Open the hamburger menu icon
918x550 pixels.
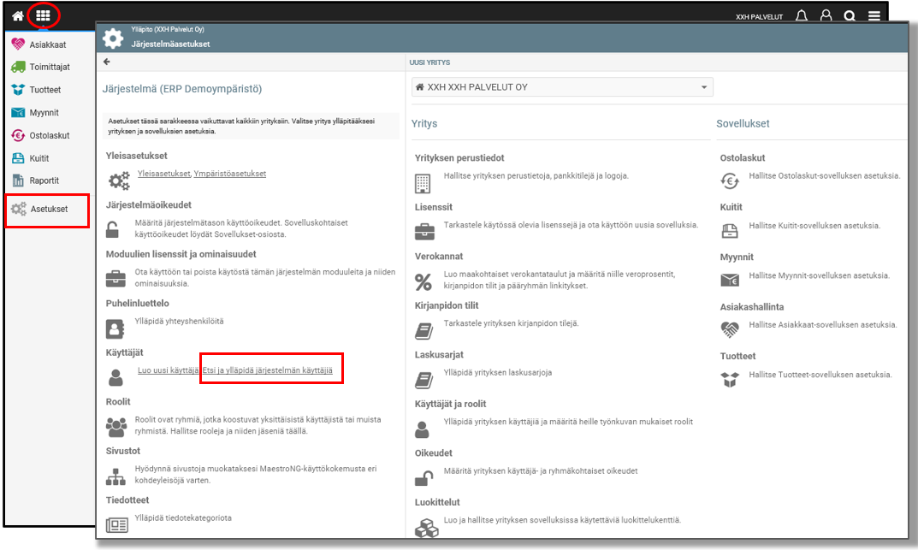(x=874, y=16)
